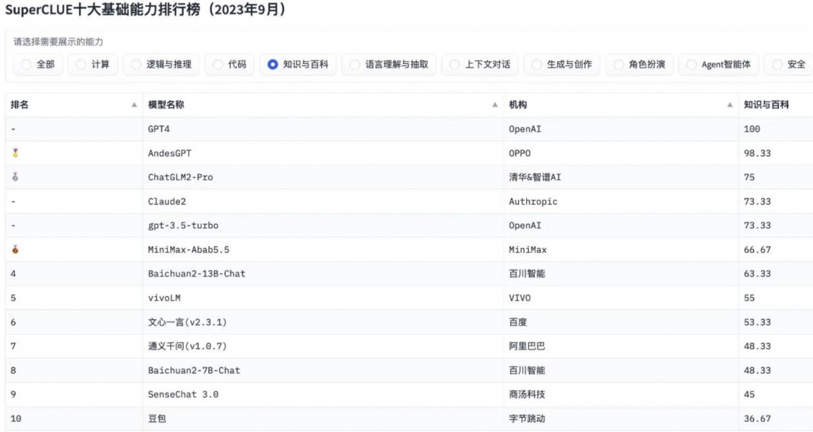813x432 pixels.
Task: Select the 计算 ability radio button
Action: (x=81, y=65)
